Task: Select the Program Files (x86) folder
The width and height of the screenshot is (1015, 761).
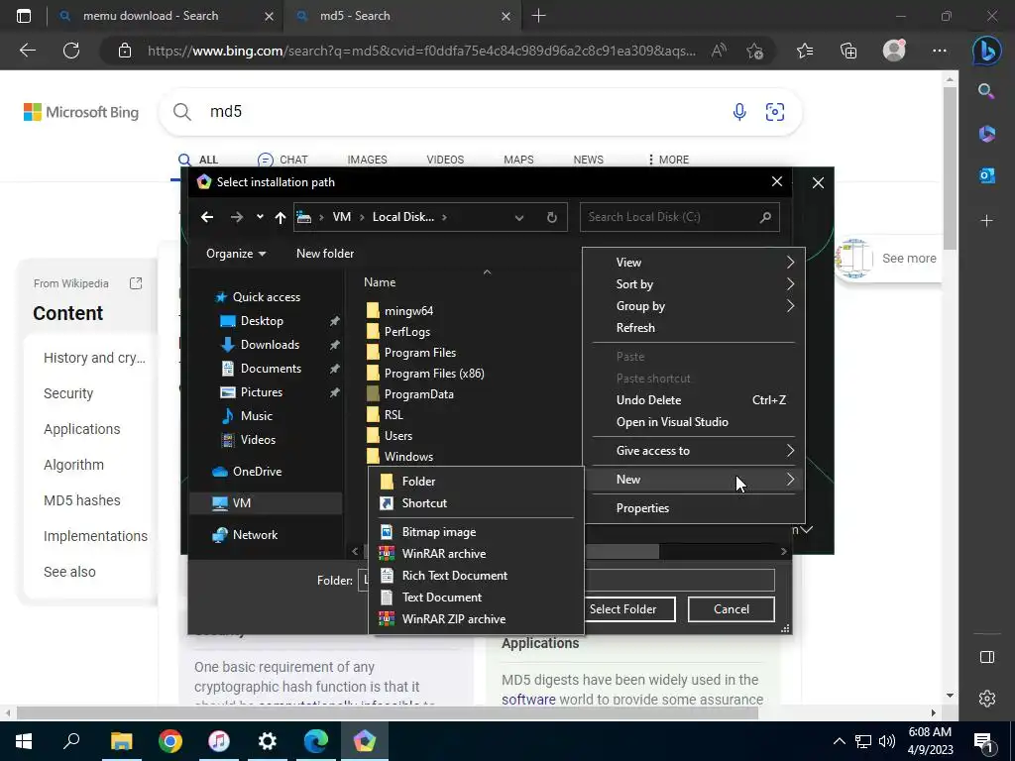Action: [x=434, y=374]
